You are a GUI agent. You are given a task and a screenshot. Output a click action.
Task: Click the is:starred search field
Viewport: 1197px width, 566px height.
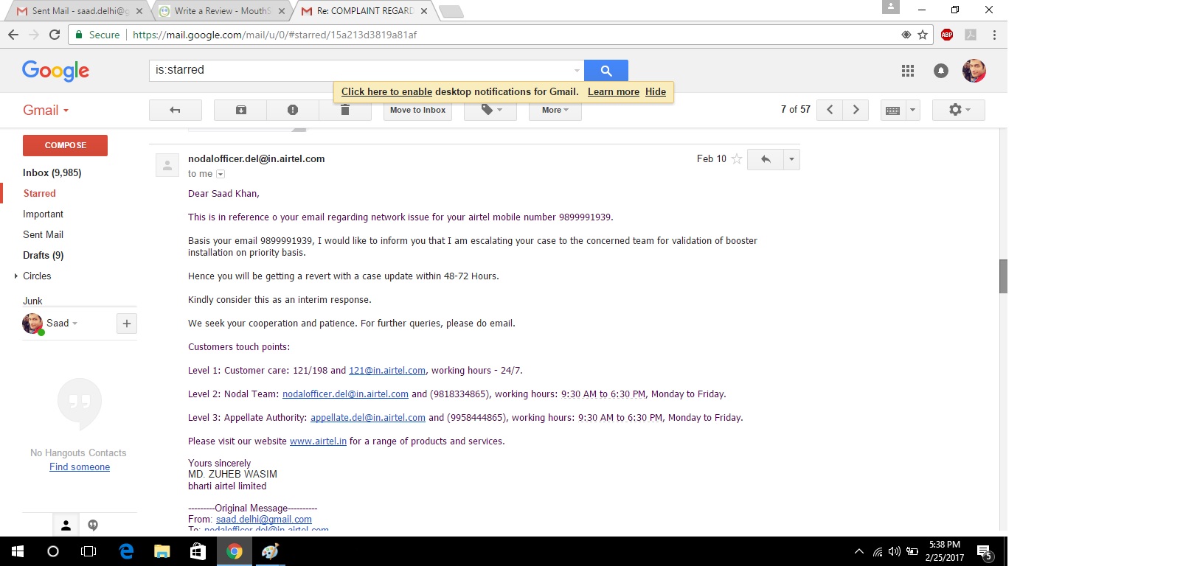coord(361,70)
